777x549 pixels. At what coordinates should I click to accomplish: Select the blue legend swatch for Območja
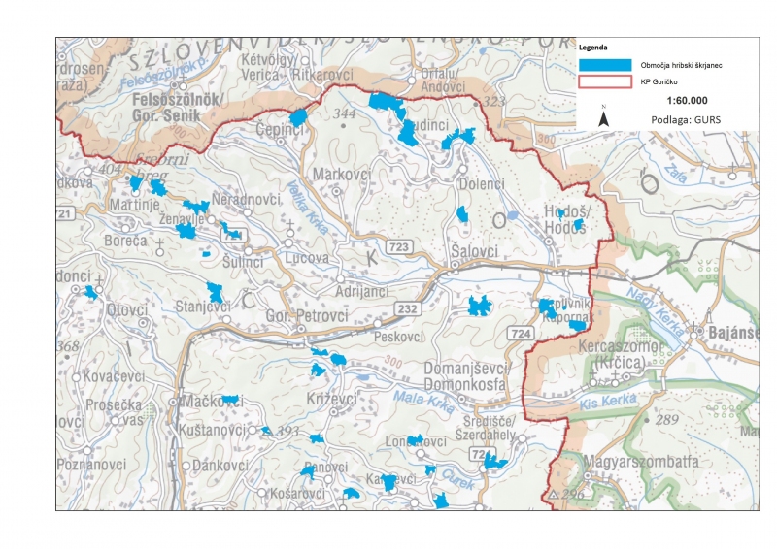(x=604, y=64)
